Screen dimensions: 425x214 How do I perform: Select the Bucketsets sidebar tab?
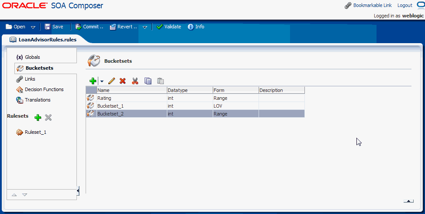(x=39, y=68)
